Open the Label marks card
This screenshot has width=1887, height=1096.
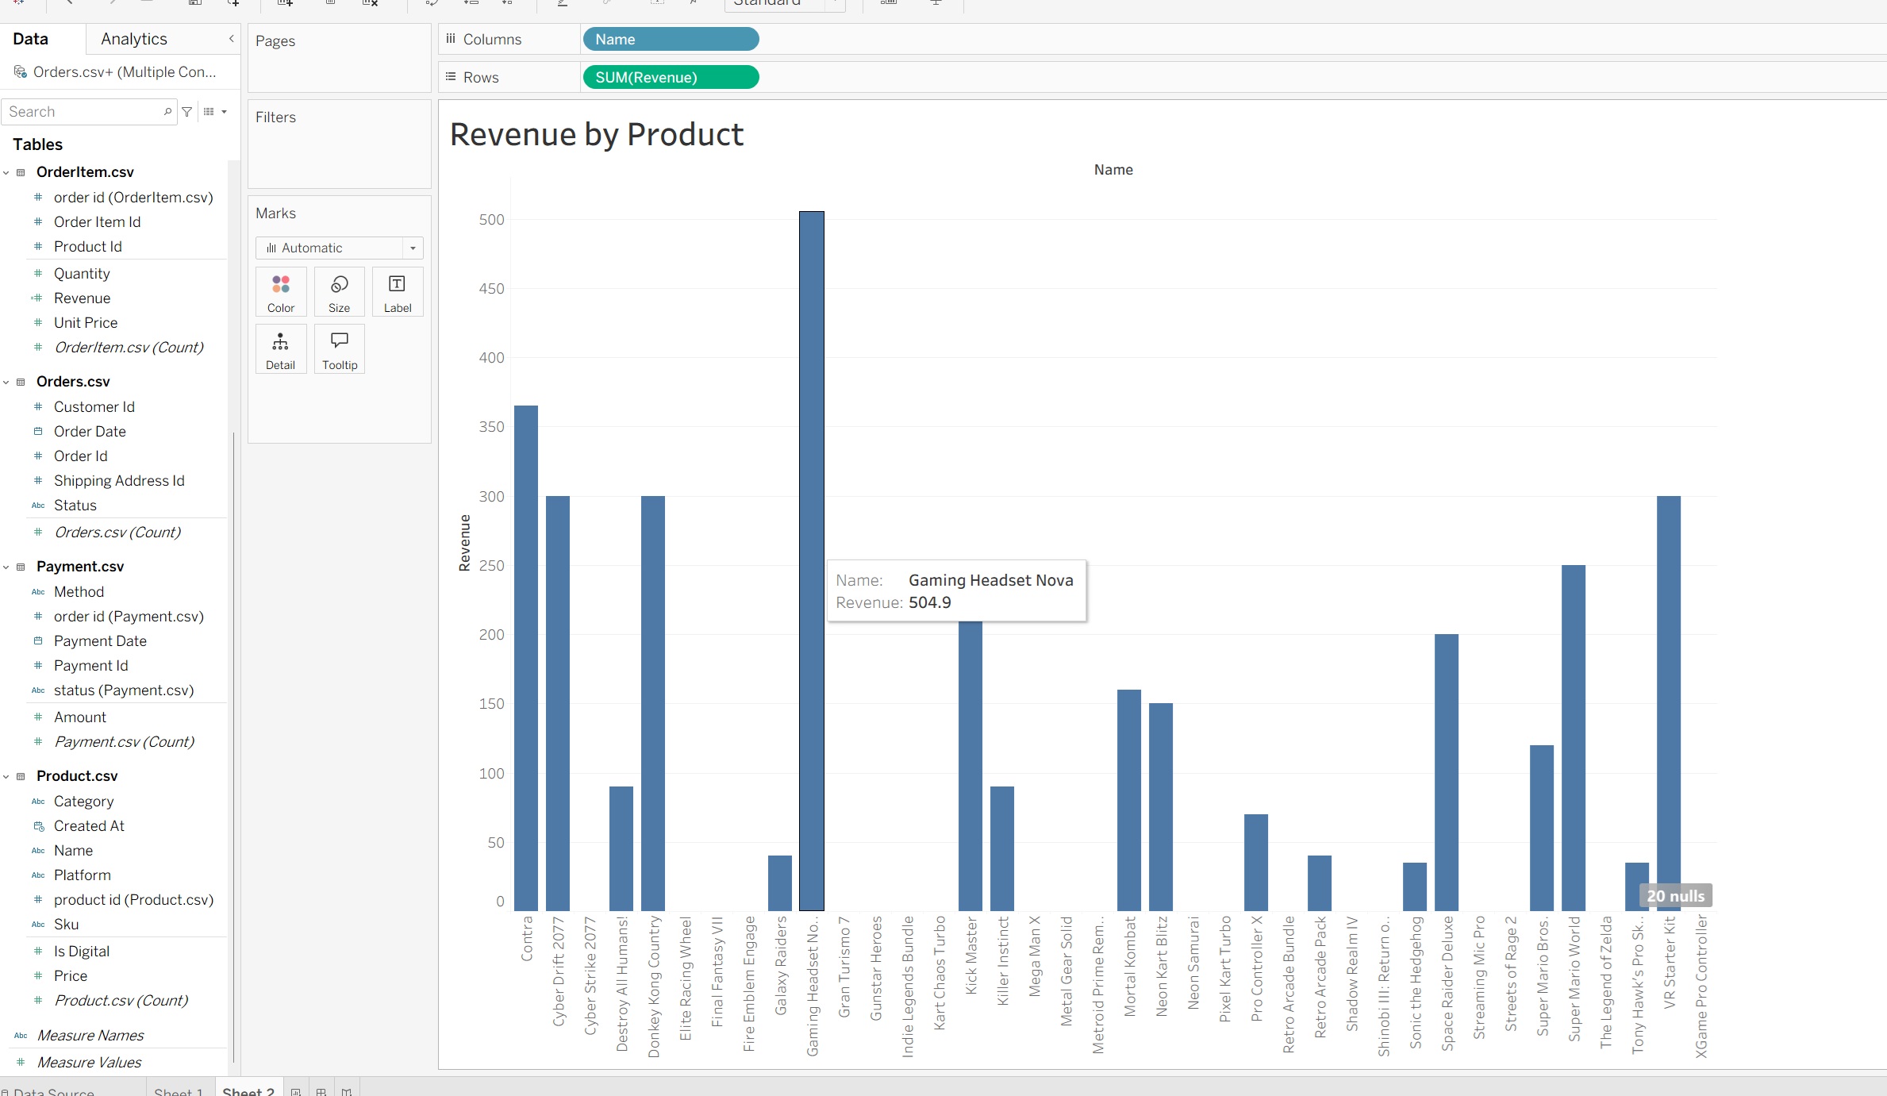[x=397, y=291]
